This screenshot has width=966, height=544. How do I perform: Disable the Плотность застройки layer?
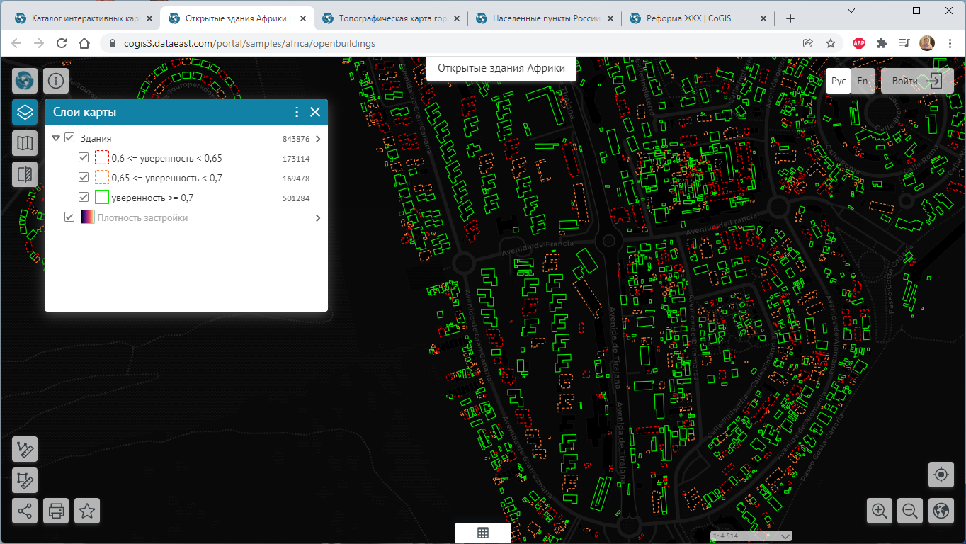click(69, 217)
